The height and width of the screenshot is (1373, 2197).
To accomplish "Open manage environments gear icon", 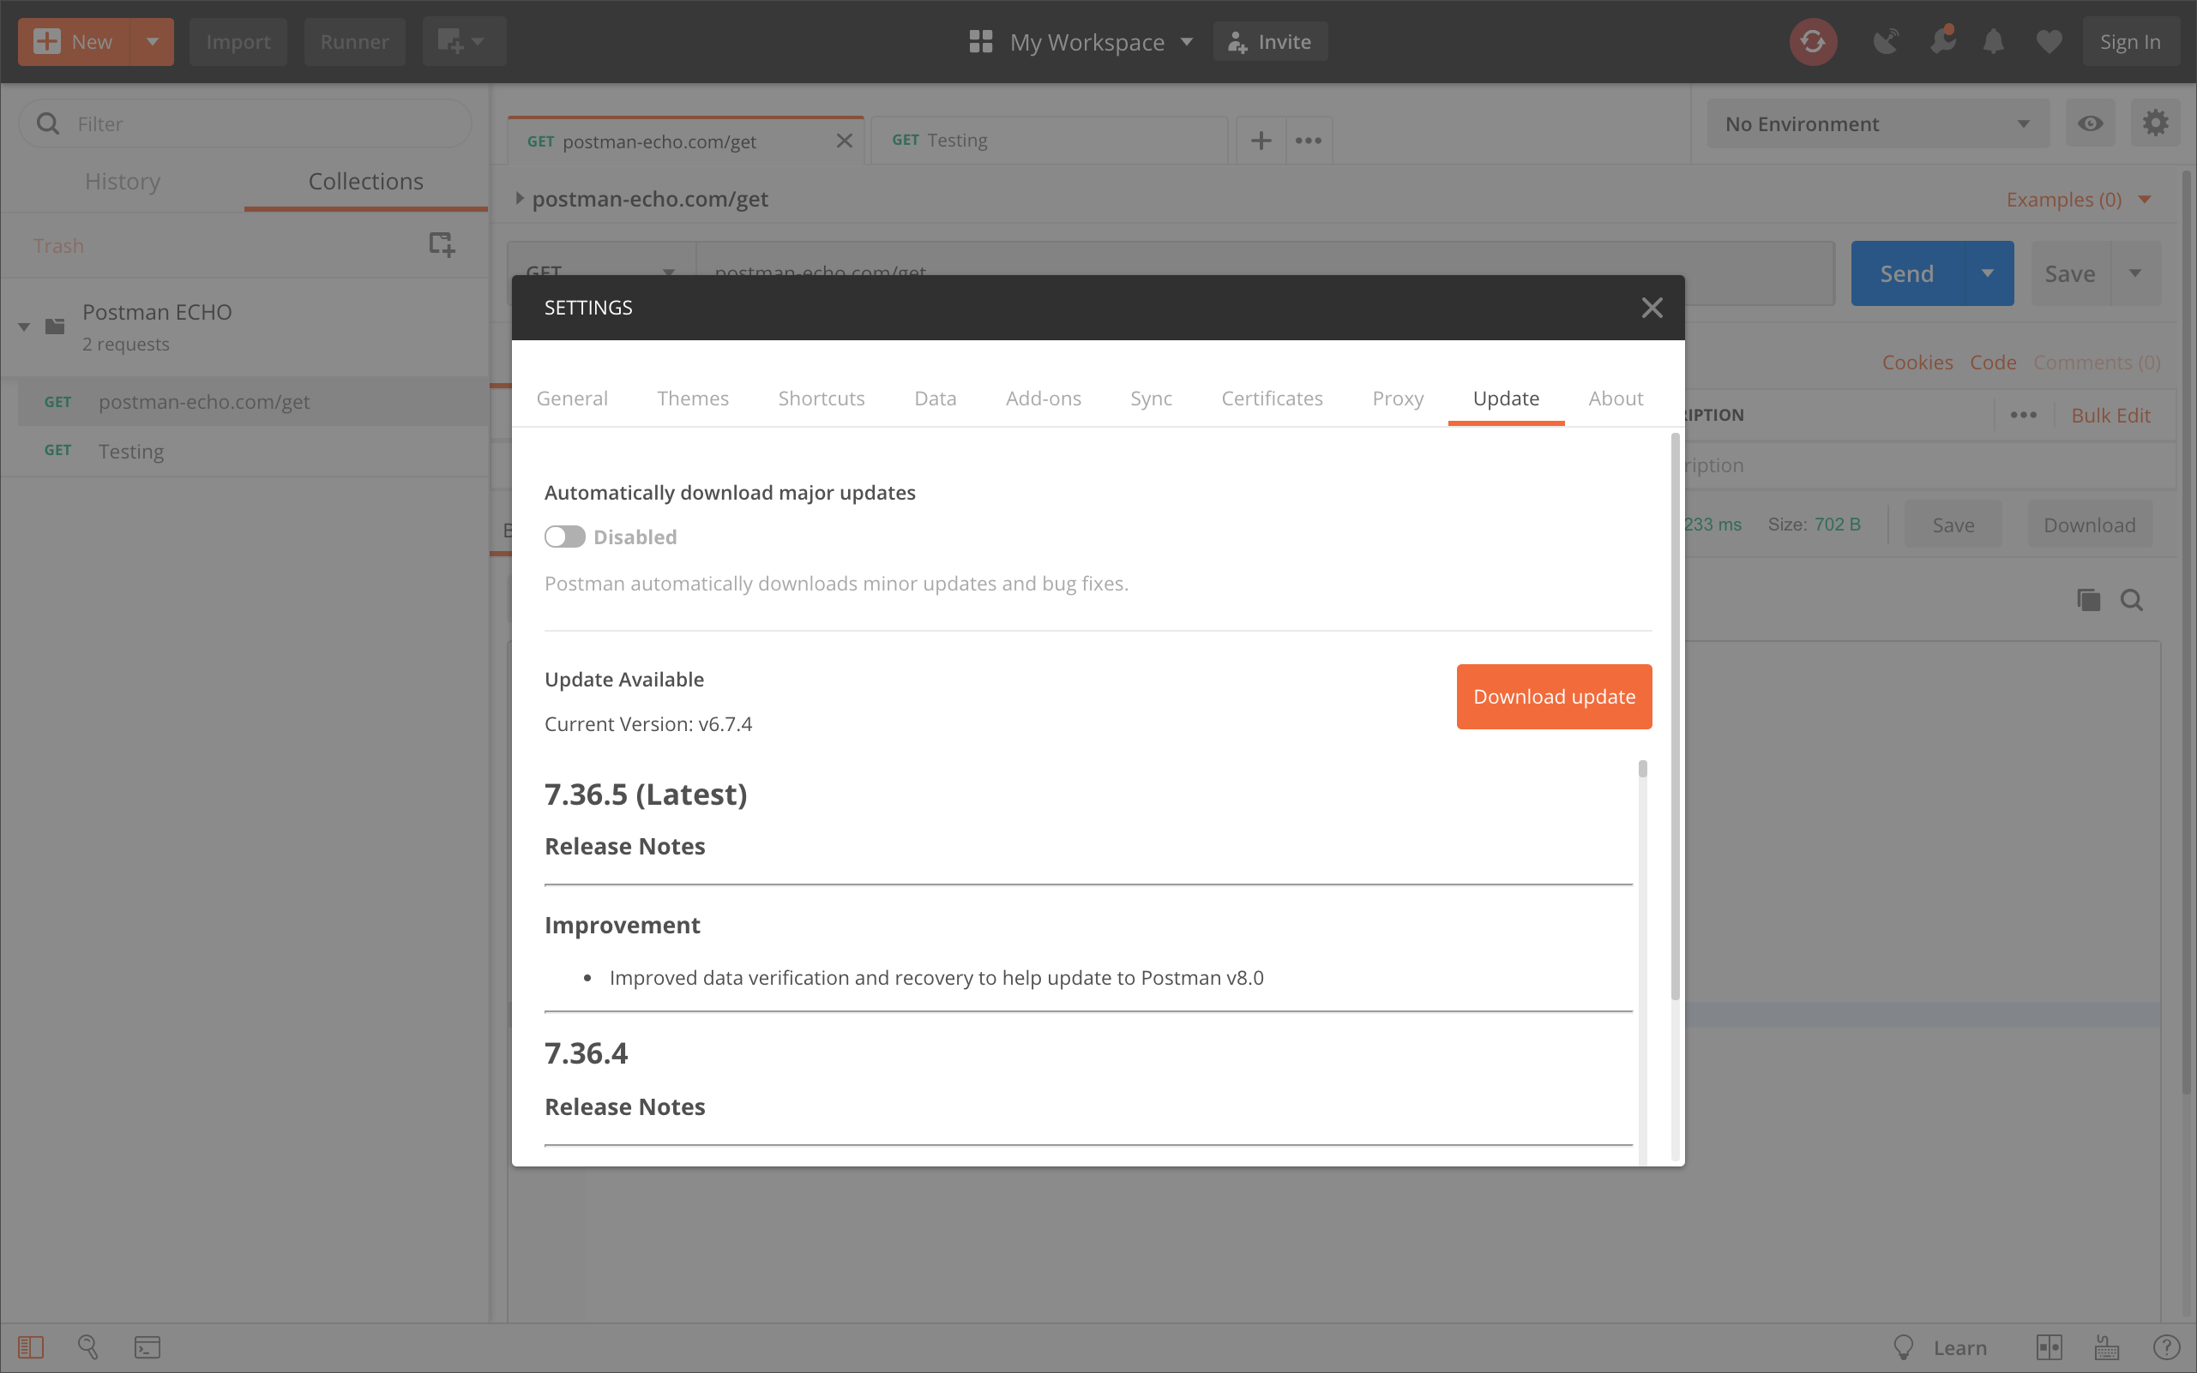I will click(2155, 123).
